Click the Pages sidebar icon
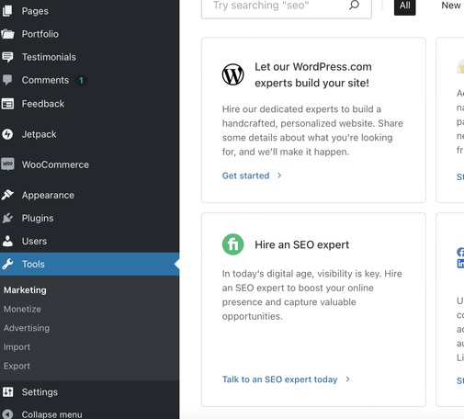Image resolution: width=464 pixels, height=419 pixels. [7, 11]
